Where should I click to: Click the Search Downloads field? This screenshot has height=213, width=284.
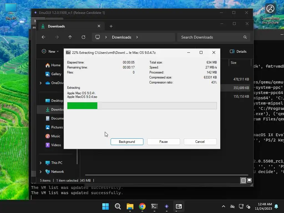(214, 37)
